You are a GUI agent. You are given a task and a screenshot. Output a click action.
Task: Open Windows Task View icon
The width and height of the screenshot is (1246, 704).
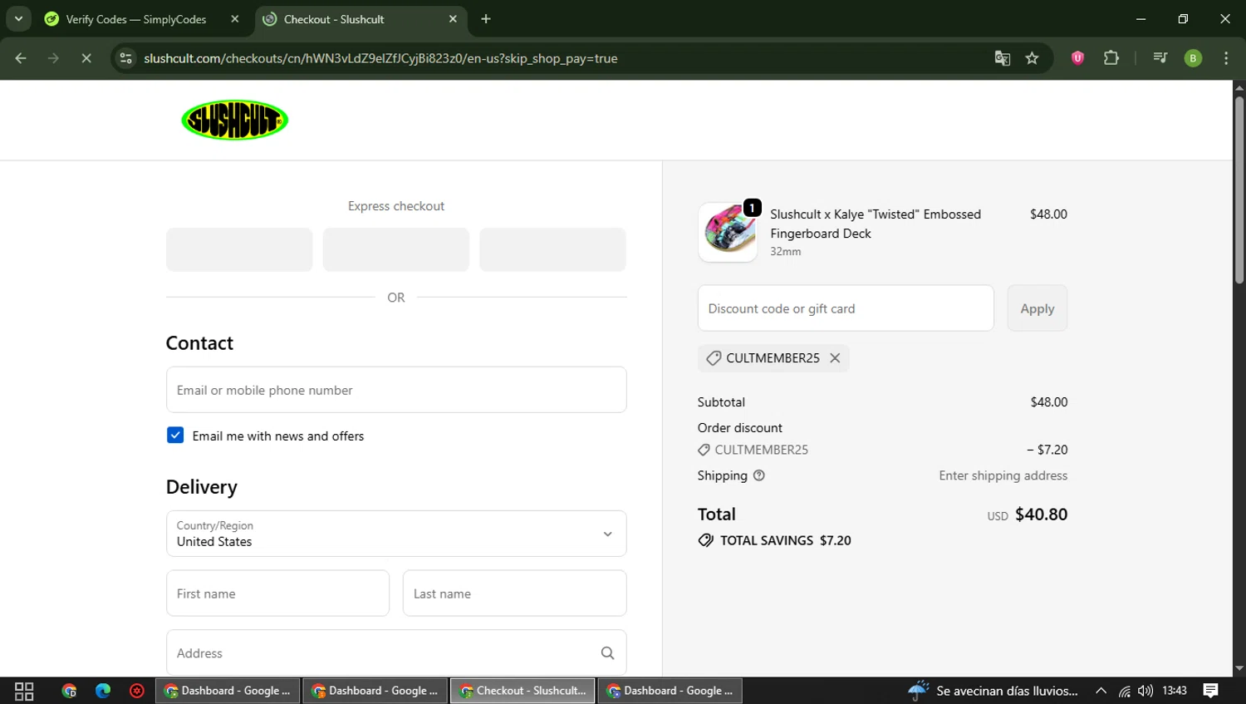coord(24,691)
